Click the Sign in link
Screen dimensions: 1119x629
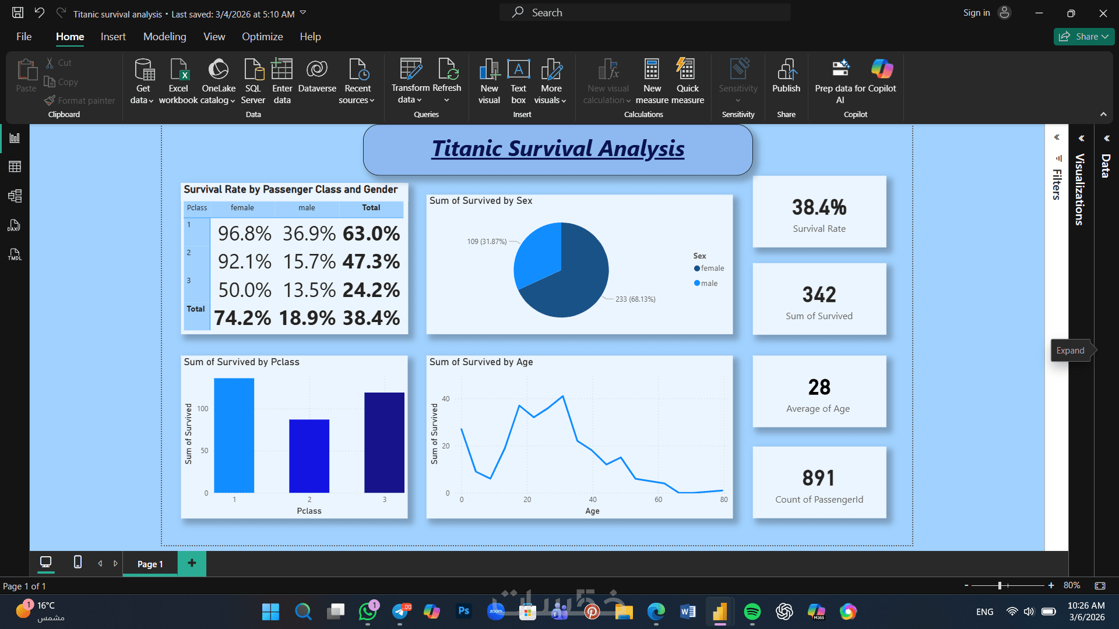(x=976, y=13)
